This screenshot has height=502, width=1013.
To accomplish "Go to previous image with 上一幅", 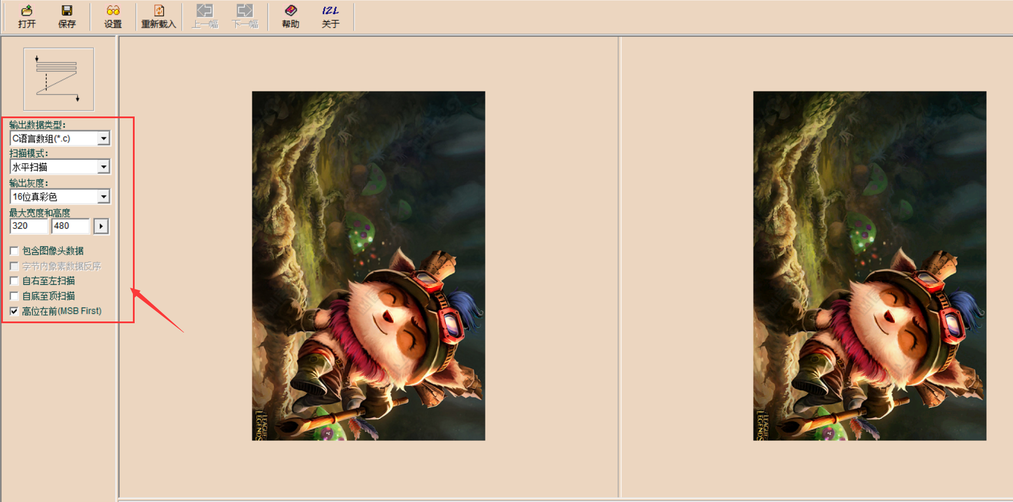I will (x=205, y=16).
